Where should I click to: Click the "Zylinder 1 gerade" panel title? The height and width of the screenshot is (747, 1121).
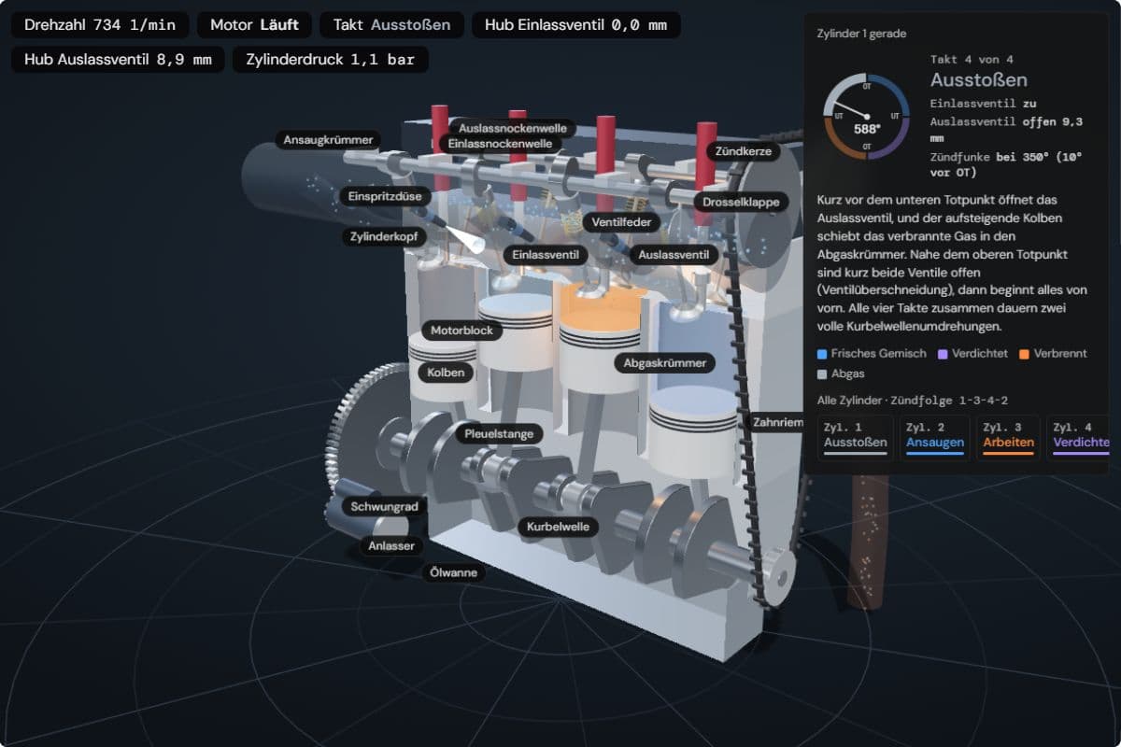coord(861,34)
